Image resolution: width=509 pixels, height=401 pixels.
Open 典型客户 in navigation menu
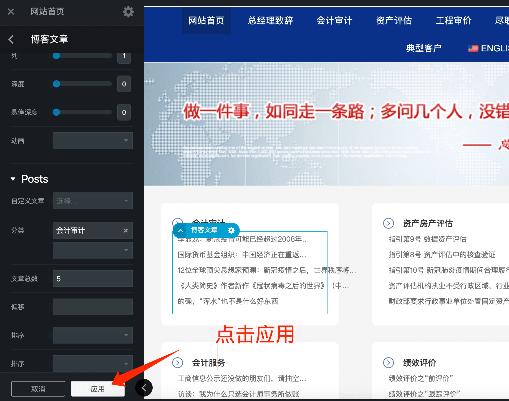[424, 48]
